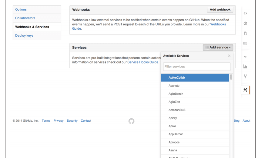Open the Network fork icon in sidebar
Image resolution: width=258 pixels, height=158 pixels.
pyautogui.click(x=245, y=76)
